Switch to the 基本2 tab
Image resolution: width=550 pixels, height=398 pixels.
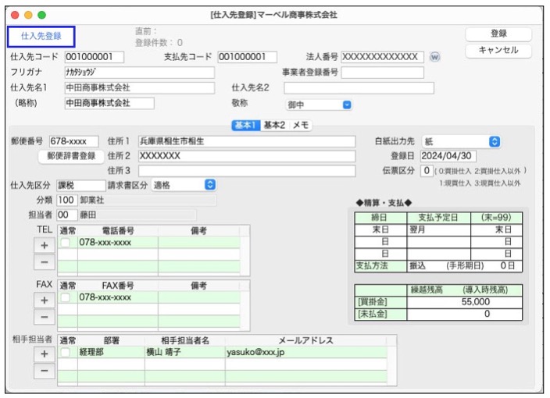click(x=274, y=125)
